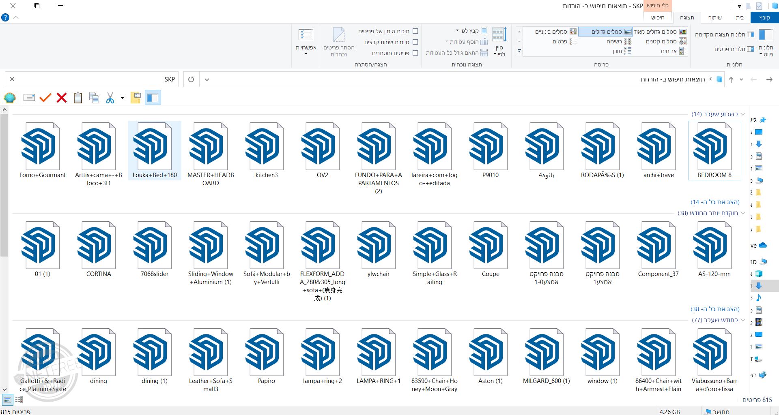Select סמלים גדולים מאוד extra large icons layout

coord(660,32)
